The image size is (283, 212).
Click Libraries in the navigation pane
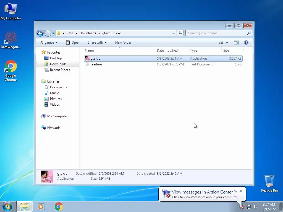[x=53, y=81]
